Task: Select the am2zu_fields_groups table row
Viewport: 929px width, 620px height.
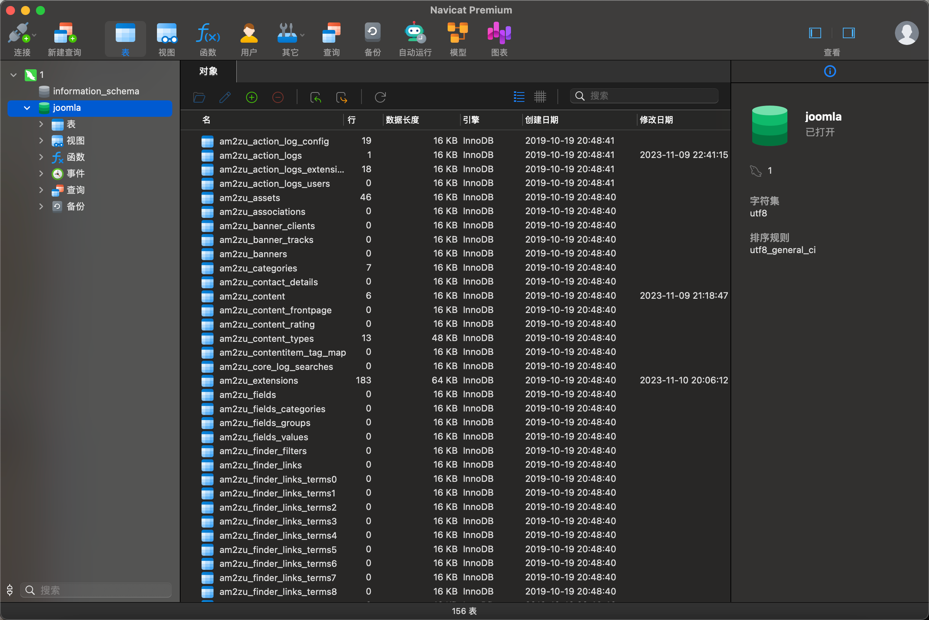Action: [x=456, y=423]
